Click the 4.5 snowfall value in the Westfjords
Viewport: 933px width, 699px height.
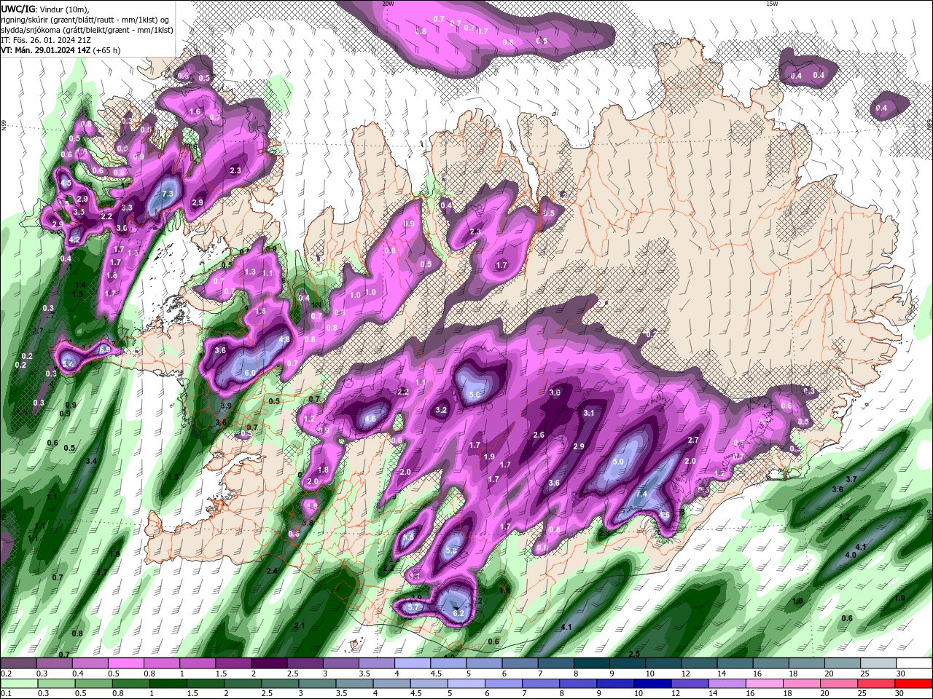point(66,183)
